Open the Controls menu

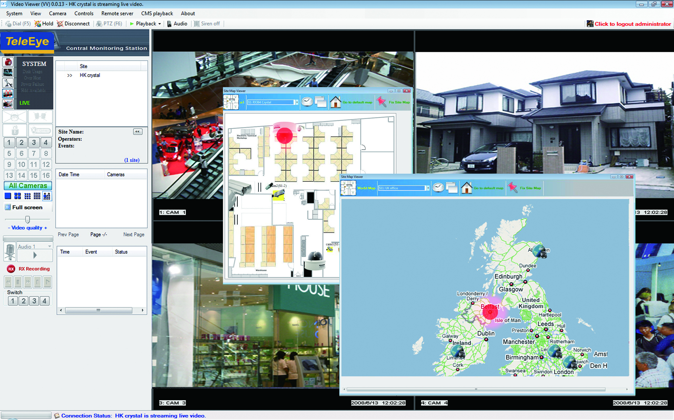click(84, 13)
